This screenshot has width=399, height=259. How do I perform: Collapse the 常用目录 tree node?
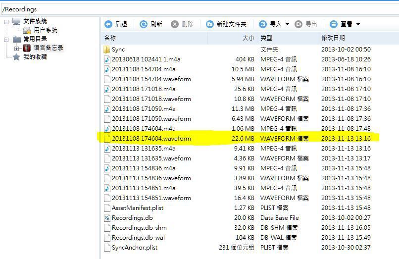pyautogui.click(x=6, y=40)
